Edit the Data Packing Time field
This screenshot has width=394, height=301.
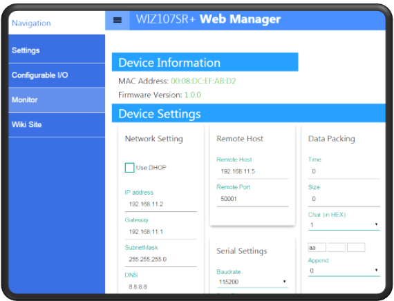point(344,171)
